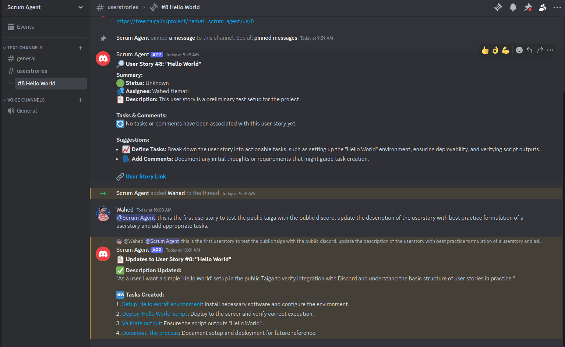Create a channel in TEXT CHANNELS
Viewport: 565px width, 347px height.
(x=81, y=48)
